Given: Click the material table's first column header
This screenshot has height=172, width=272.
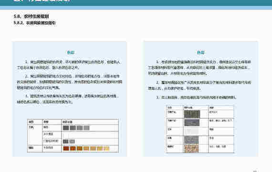Looking at the screenshot, I should coord(175,107).
